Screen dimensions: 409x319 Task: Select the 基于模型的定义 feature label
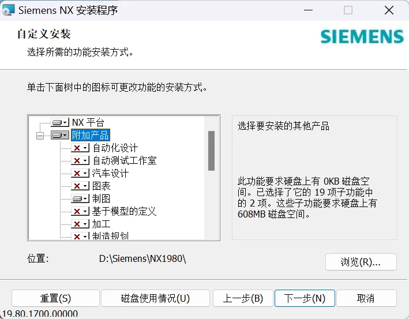pyautogui.click(x=124, y=211)
